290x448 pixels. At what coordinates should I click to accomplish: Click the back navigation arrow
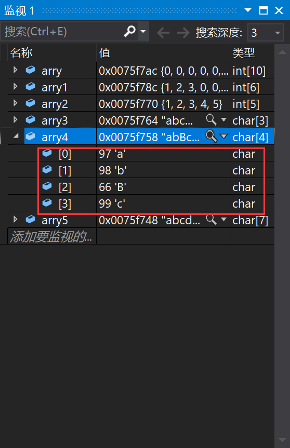tap(163, 33)
